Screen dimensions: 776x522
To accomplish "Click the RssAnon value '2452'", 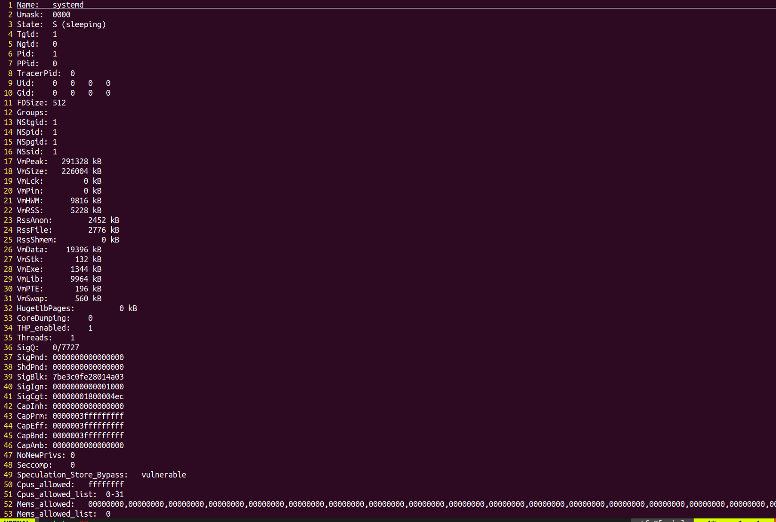I will 97,220.
